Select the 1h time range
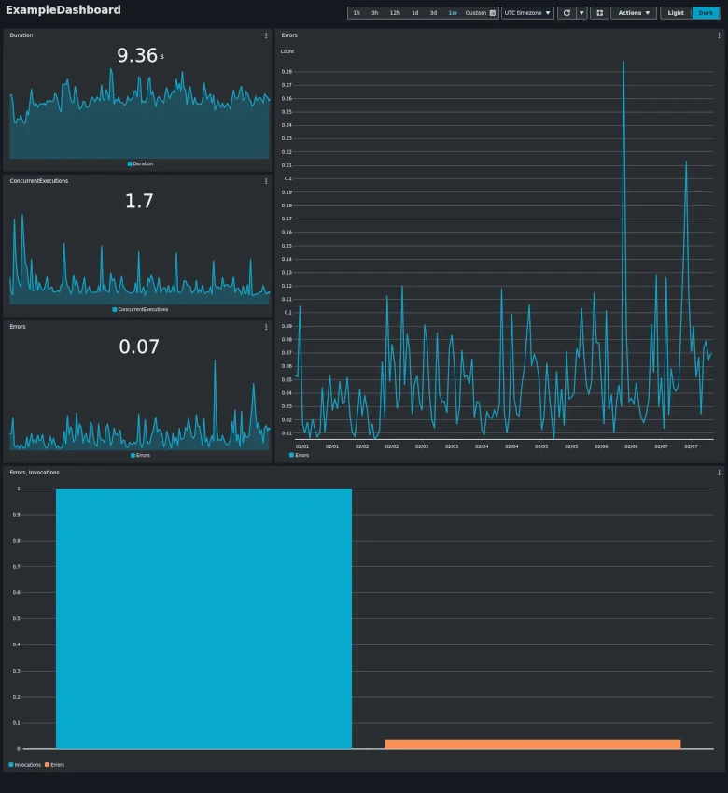 (357, 13)
